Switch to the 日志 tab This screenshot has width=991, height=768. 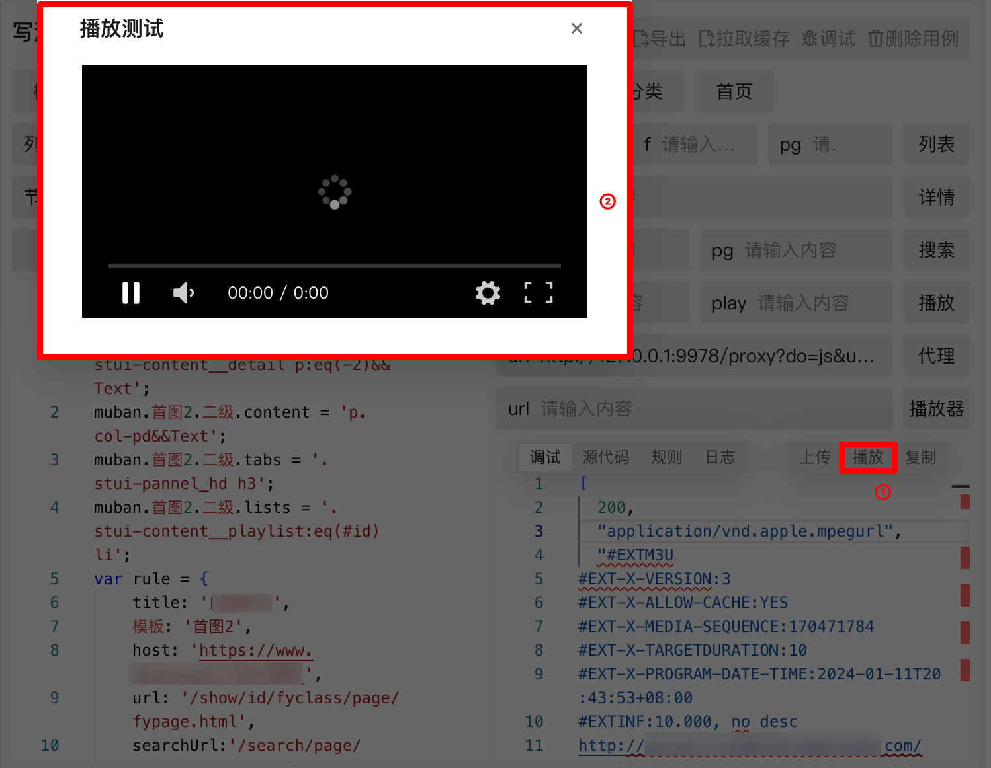click(720, 457)
